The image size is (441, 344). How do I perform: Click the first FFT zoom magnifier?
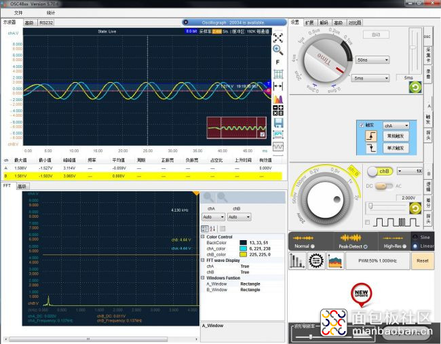click(x=208, y=197)
